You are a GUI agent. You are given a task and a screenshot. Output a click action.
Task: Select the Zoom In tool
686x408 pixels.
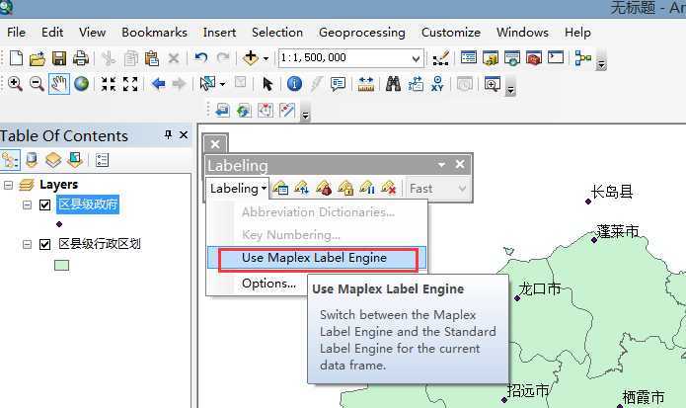point(16,84)
